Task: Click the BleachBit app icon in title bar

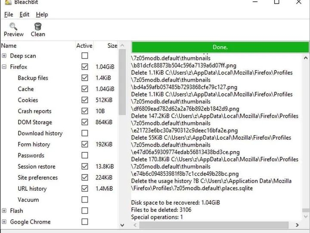Action: [8, 2]
